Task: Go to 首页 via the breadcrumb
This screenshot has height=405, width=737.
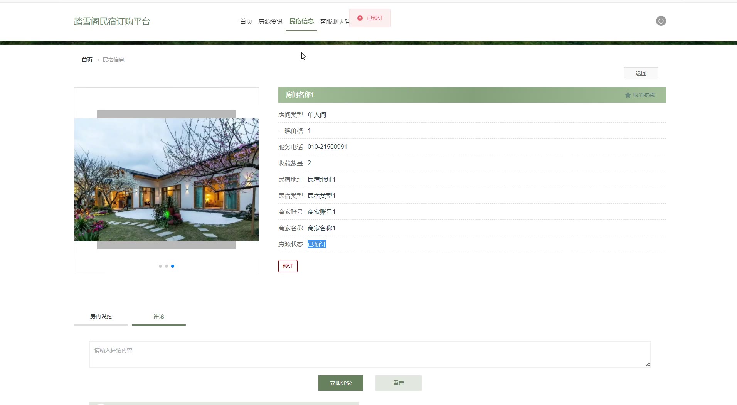Action: (x=87, y=60)
